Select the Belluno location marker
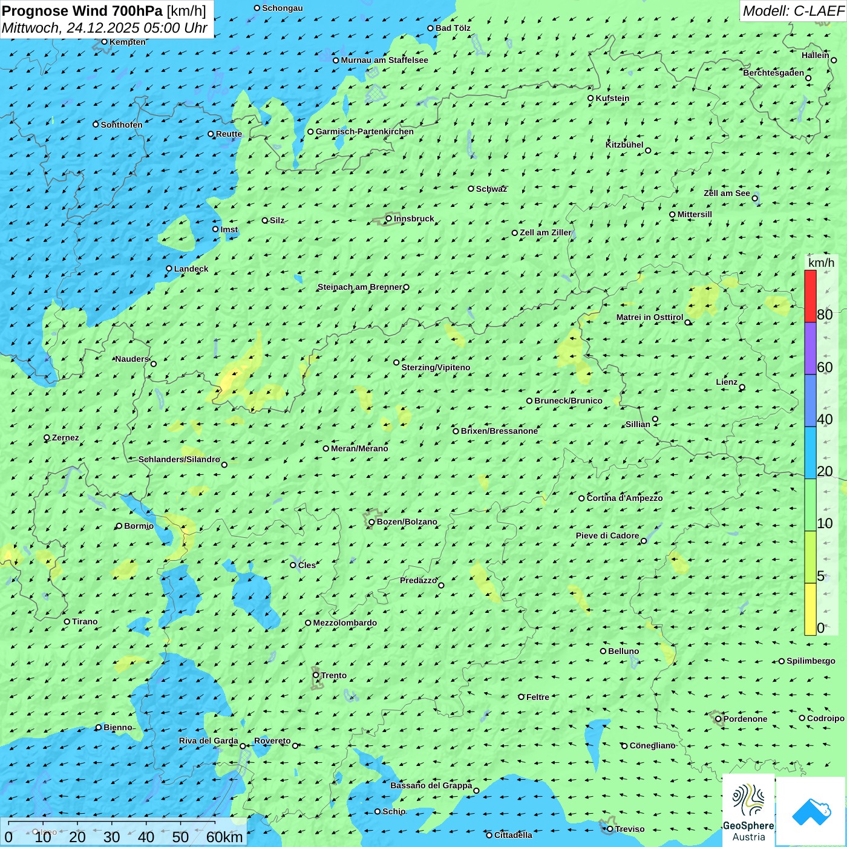Viewport: 847px width, 847px height. coord(603,651)
